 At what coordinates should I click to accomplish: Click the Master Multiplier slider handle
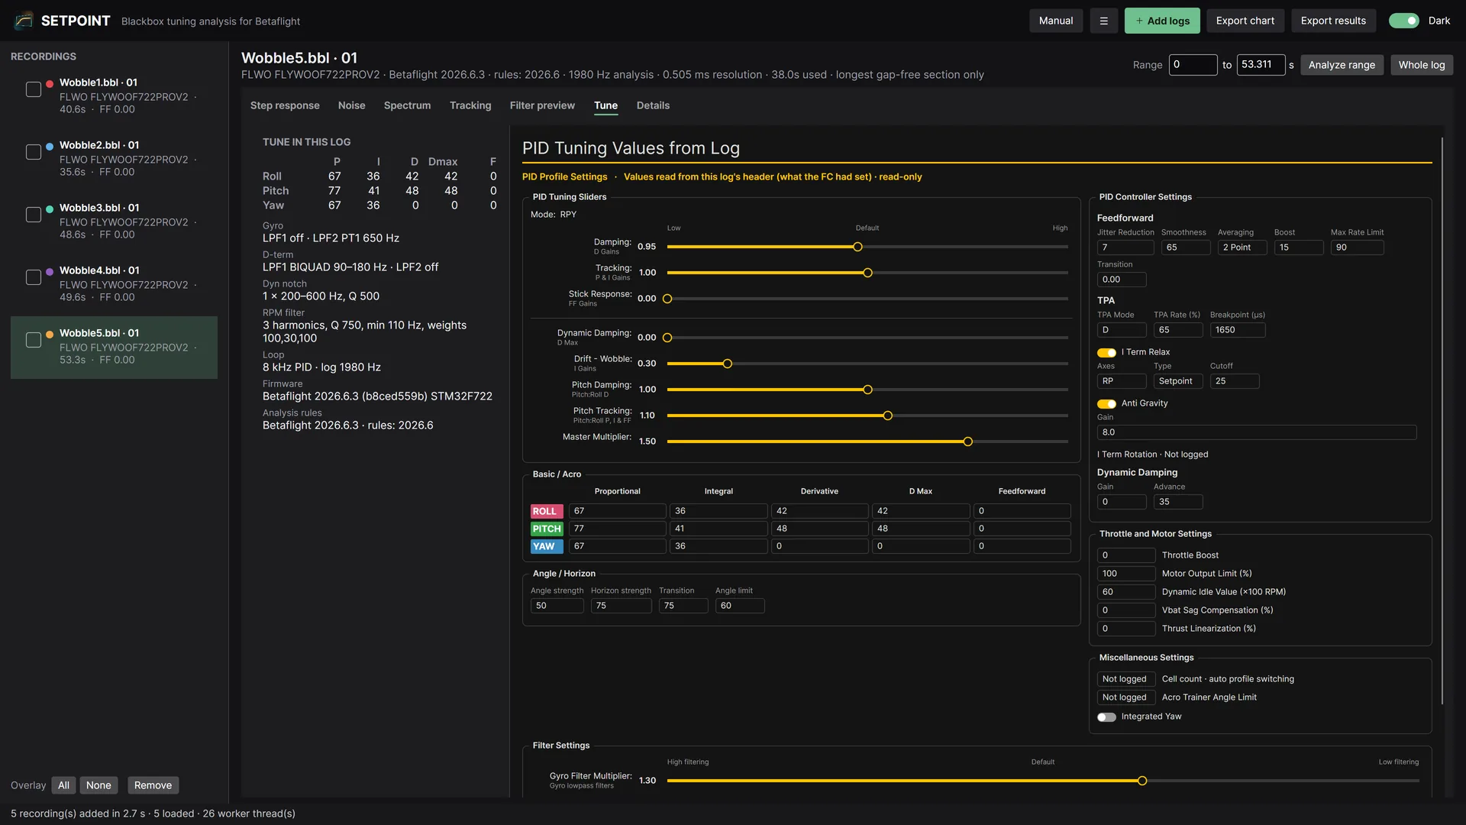(967, 442)
